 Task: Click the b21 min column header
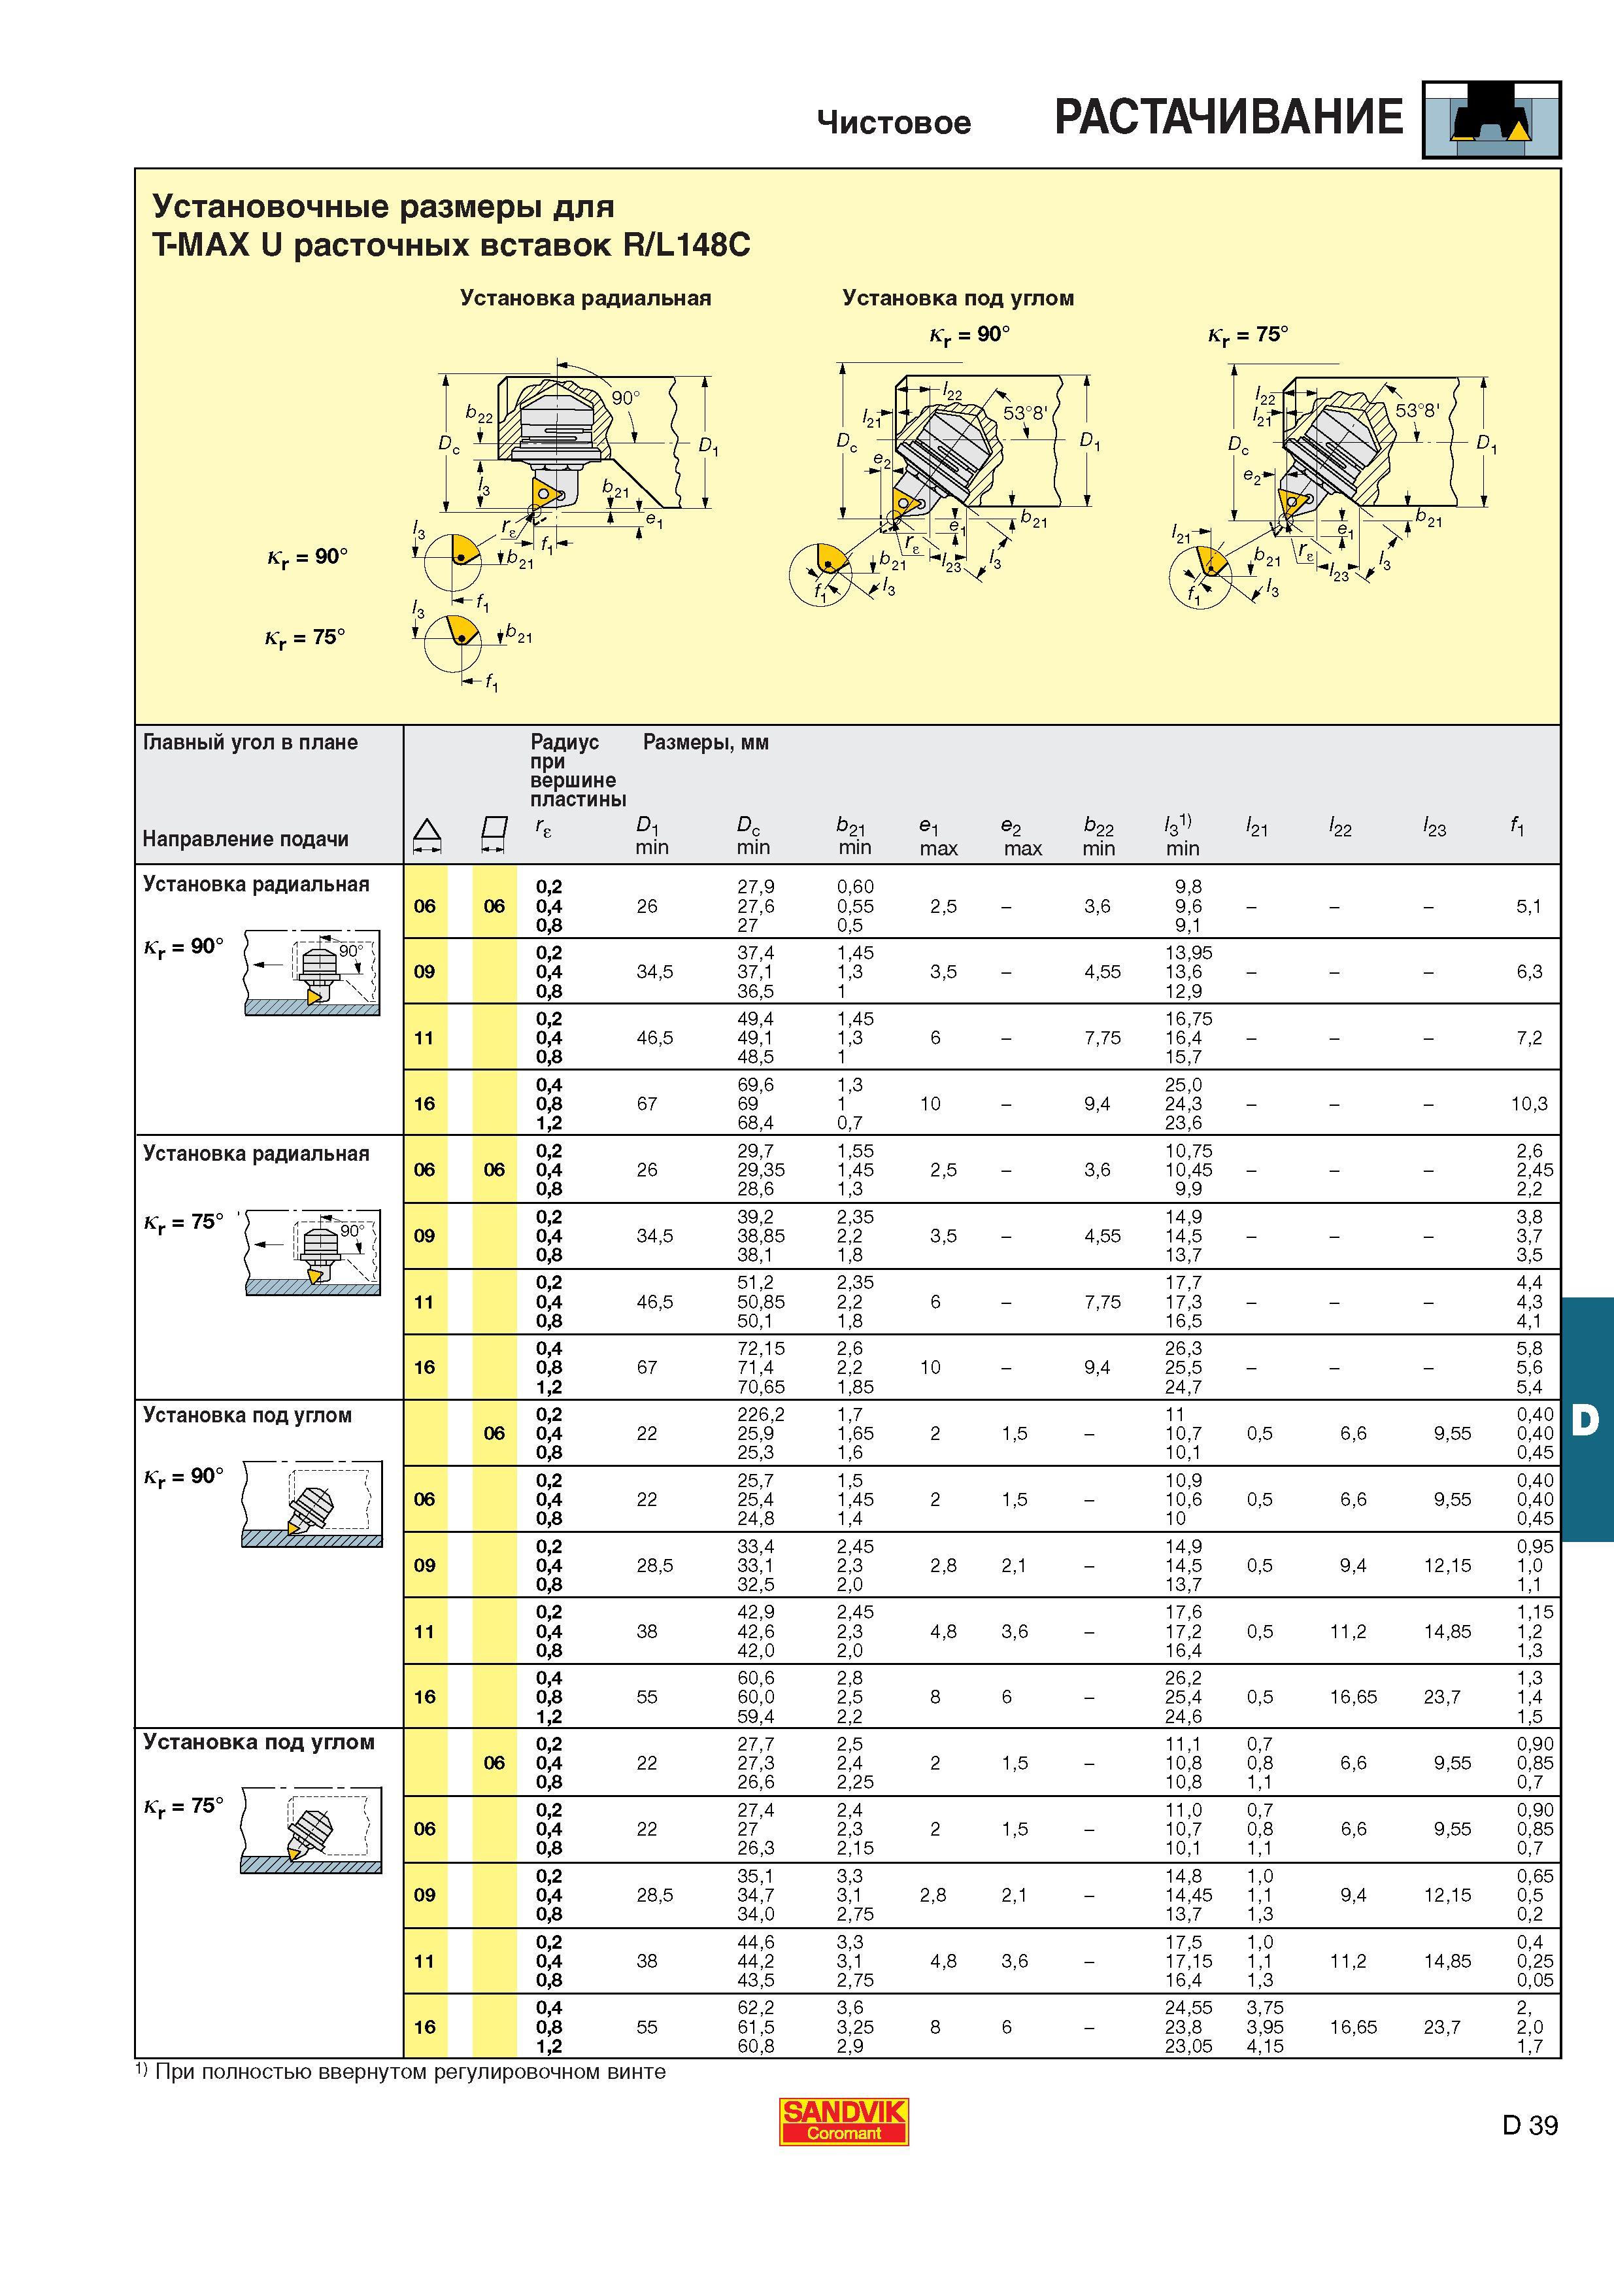click(x=854, y=836)
